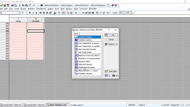Click OK in Basic Statistics dialog

click(111, 35)
